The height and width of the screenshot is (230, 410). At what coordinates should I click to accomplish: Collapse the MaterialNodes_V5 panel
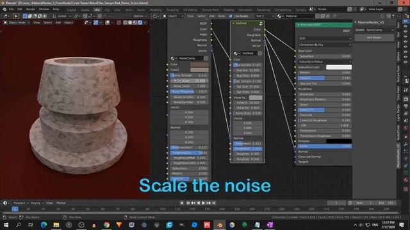pos(356,22)
